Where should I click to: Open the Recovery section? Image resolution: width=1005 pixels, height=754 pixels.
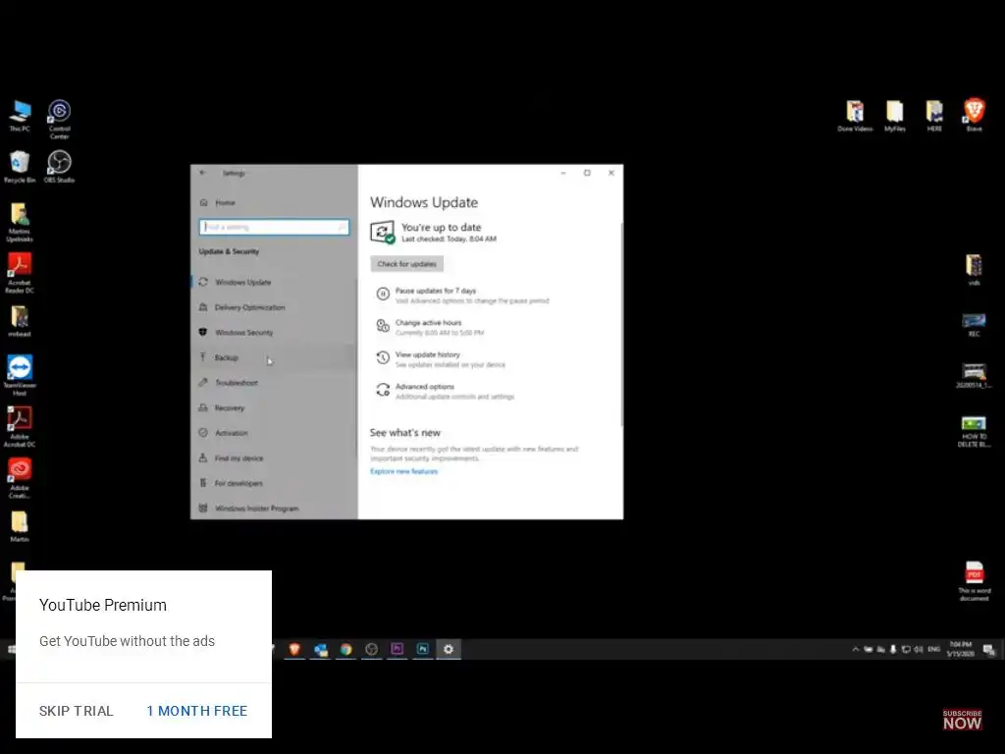(274, 407)
